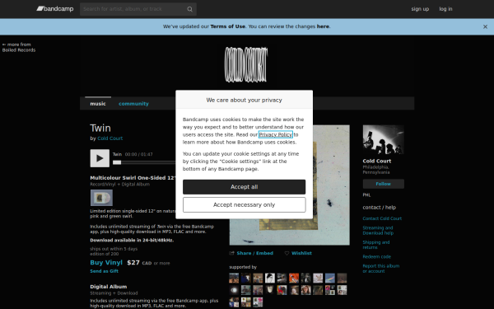
Task: Switch to the music tab
Action: click(x=98, y=104)
